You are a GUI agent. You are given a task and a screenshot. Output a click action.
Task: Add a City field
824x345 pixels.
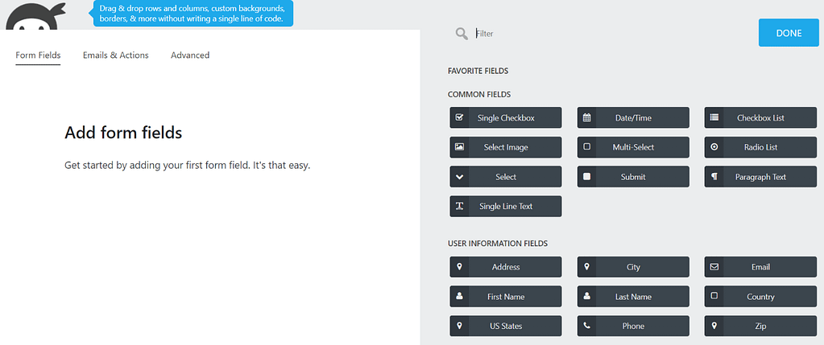click(633, 267)
